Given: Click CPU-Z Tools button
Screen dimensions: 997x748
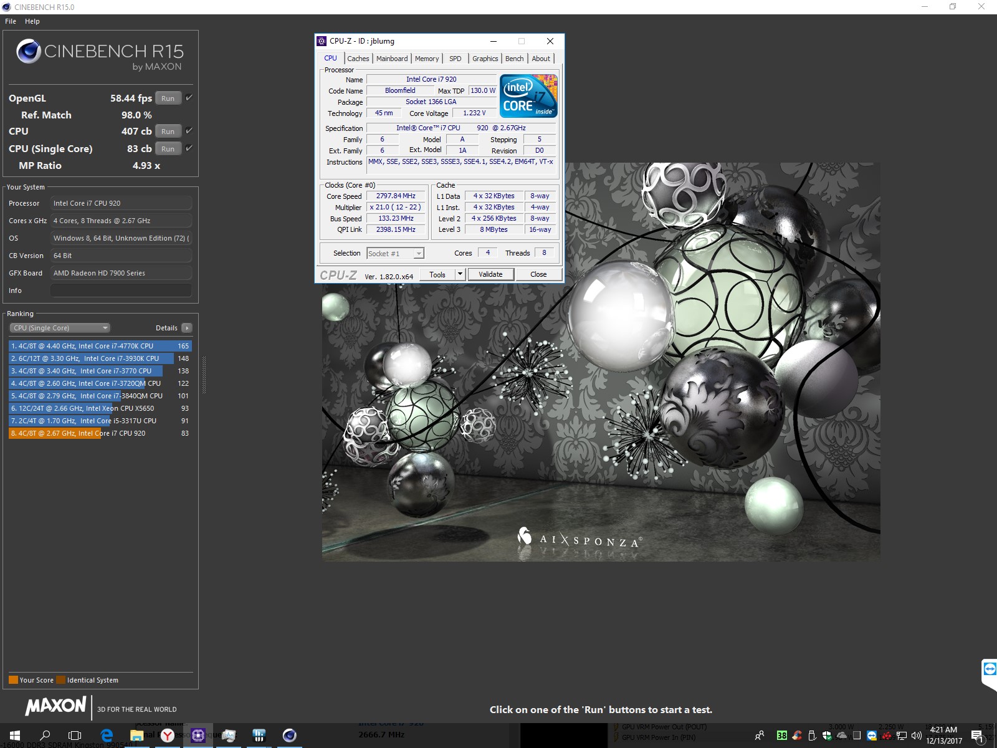Looking at the screenshot, I should coord(437,274).
